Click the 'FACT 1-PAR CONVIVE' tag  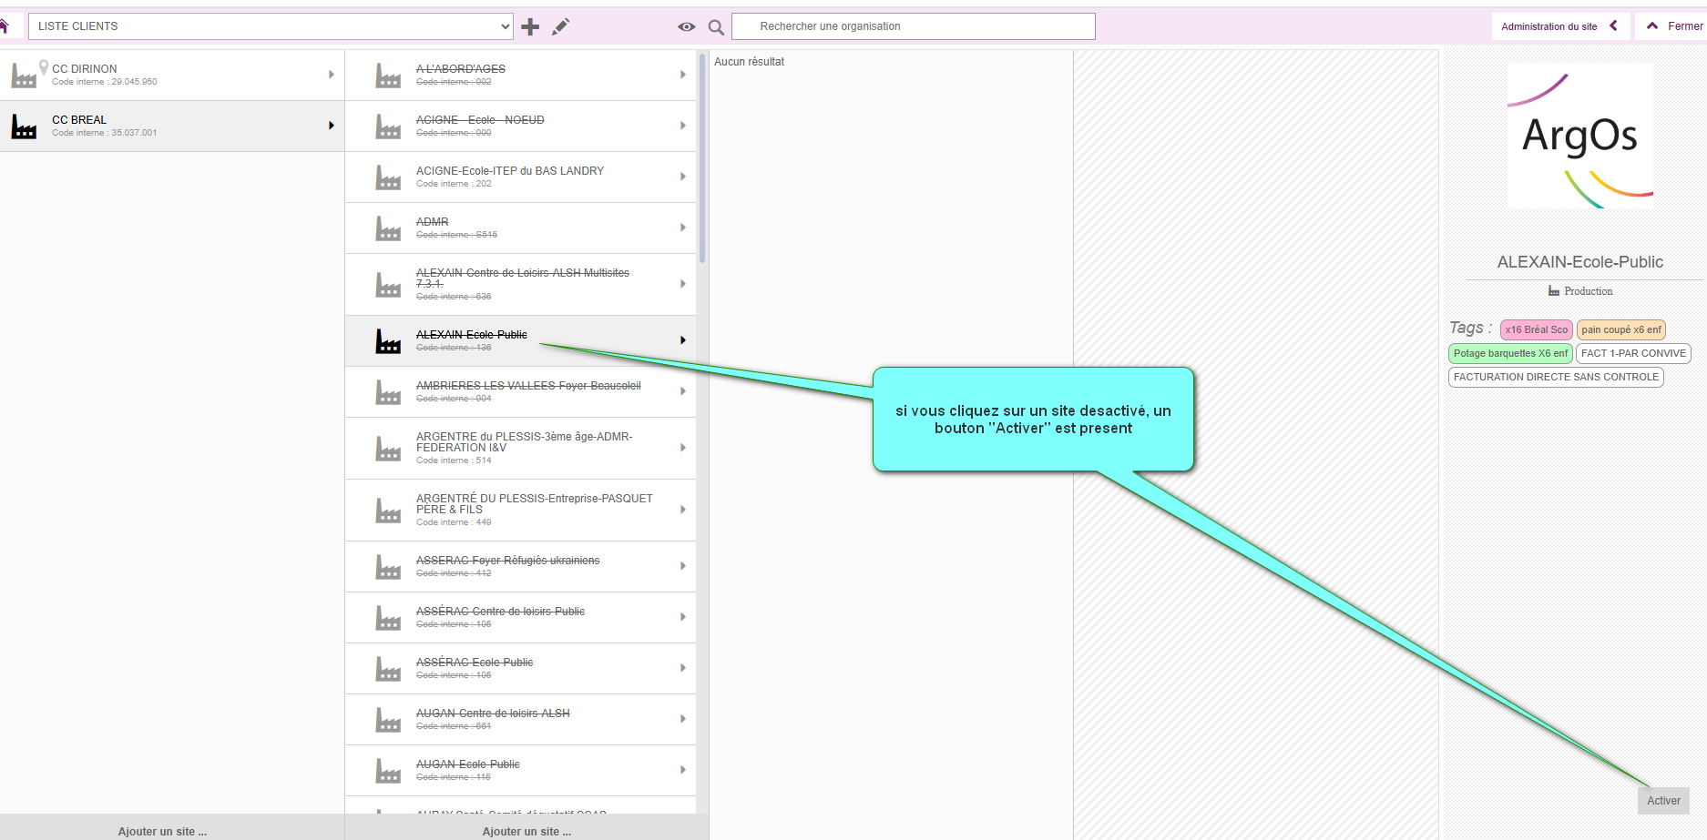pos(1633,353)
